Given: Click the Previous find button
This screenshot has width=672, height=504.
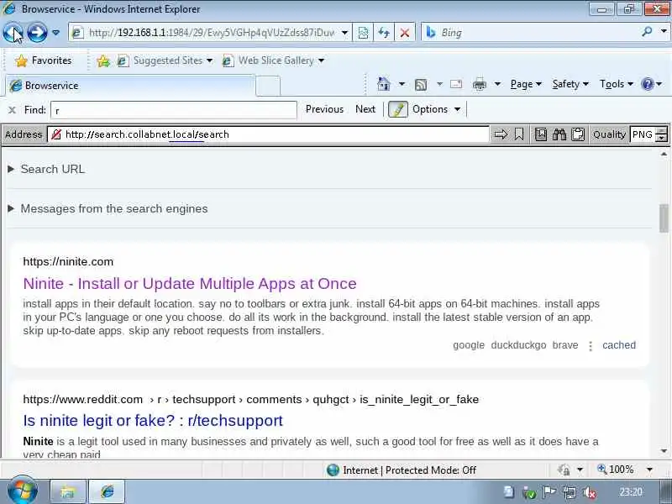Looking at the screenshot, I should pyautogui.click(x=324, y=109).
